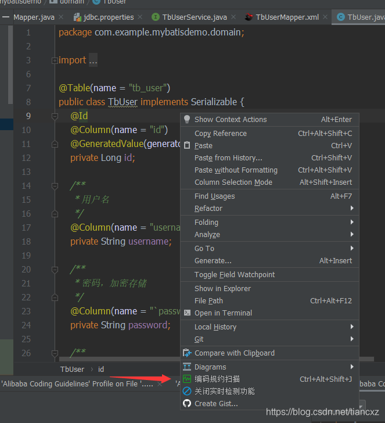
Task: Click the GitHub icon next to Create Gist
Action: [187, 403]
